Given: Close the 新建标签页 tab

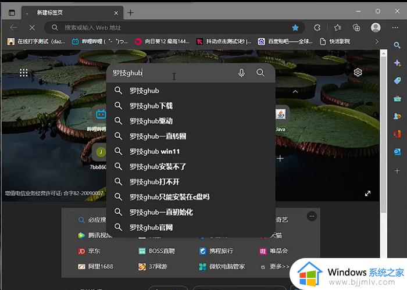Looking at the screenshot, I should [116, 13].
